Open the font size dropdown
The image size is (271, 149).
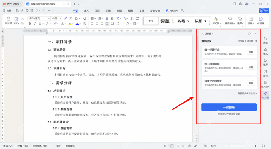(60, 19)
